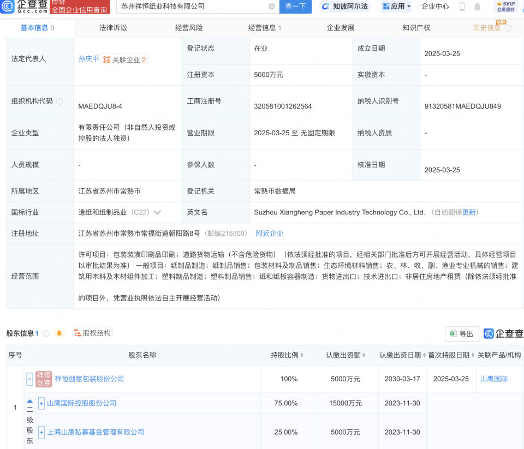Expand 山鹰国际控股股份公司 row
Image resolution: width=524 pixels, height=449 pixels.
pyautogui.click(x=41, y=403)
